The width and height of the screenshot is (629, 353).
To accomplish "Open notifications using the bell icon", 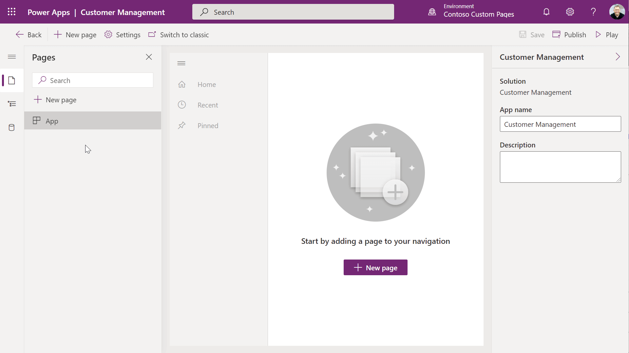I will click(x=546, y=12).
